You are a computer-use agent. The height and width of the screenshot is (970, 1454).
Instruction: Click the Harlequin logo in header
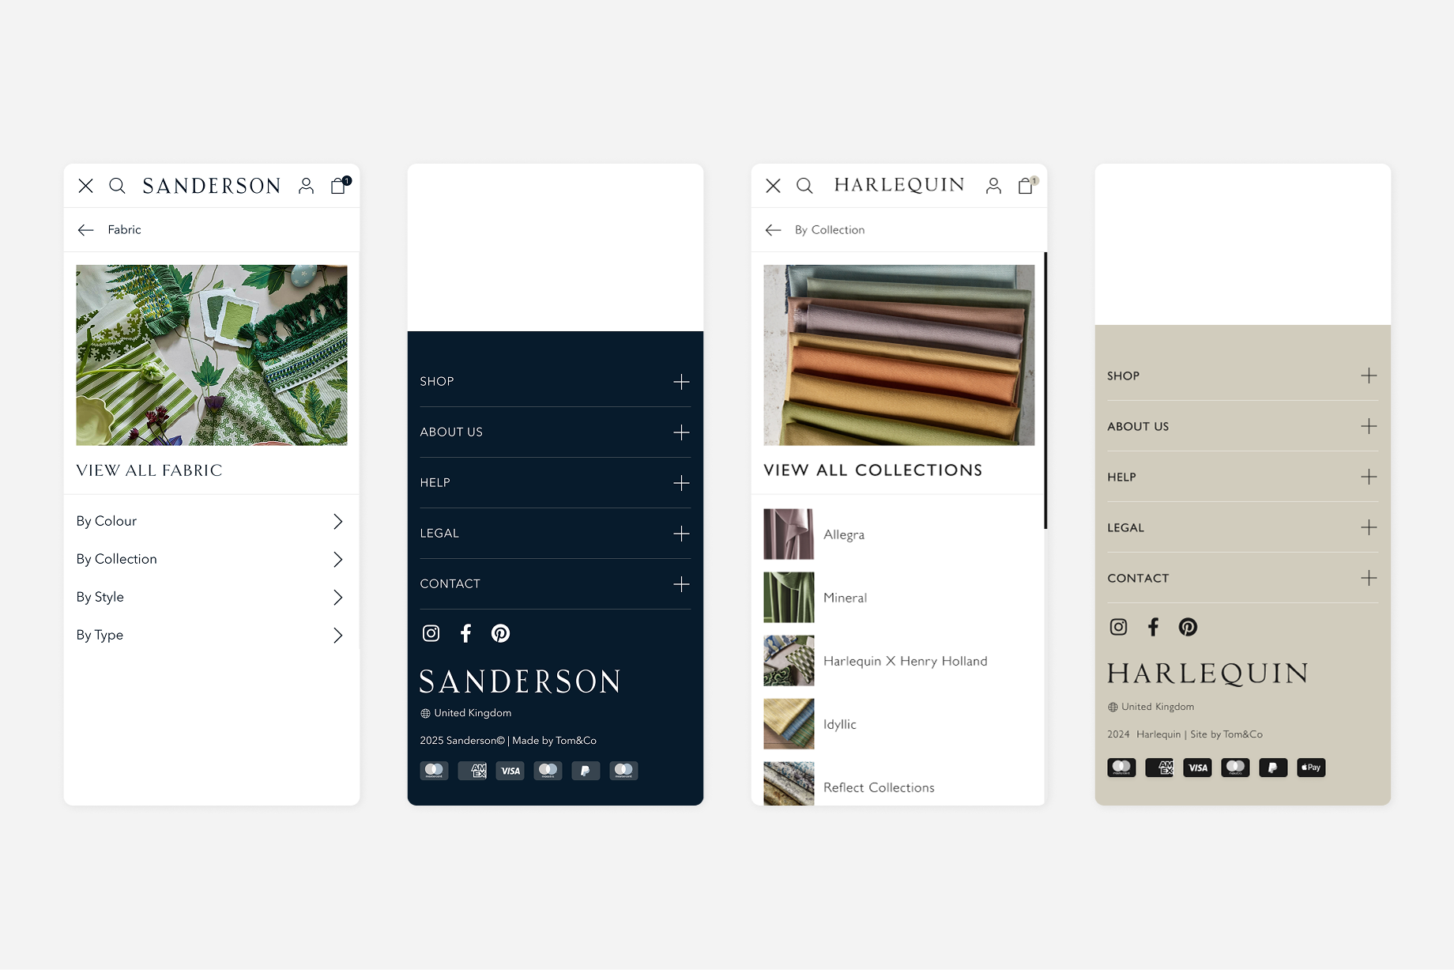point(899,185)
